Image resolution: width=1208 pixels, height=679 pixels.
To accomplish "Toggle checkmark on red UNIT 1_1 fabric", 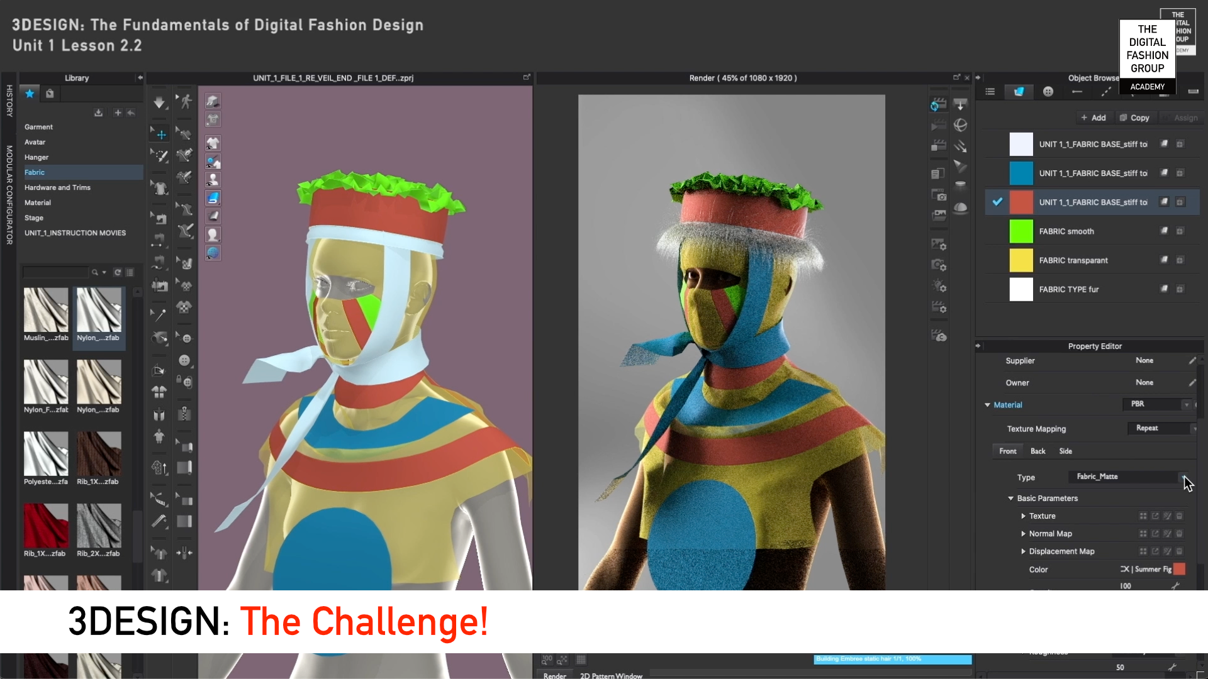I will pos(997,202).
